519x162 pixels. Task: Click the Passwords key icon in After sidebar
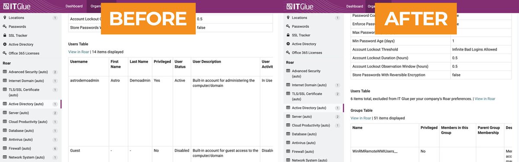pos(288,26)
